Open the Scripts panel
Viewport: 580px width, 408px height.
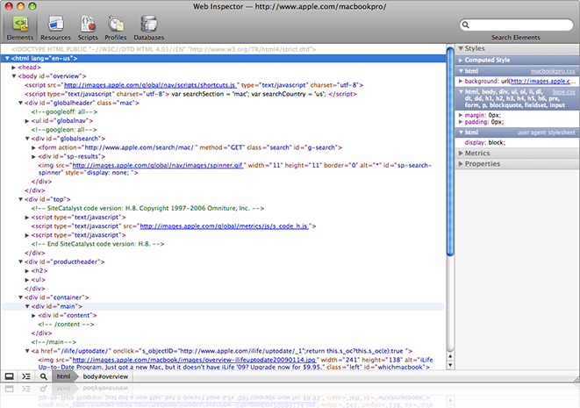[87, 28]
